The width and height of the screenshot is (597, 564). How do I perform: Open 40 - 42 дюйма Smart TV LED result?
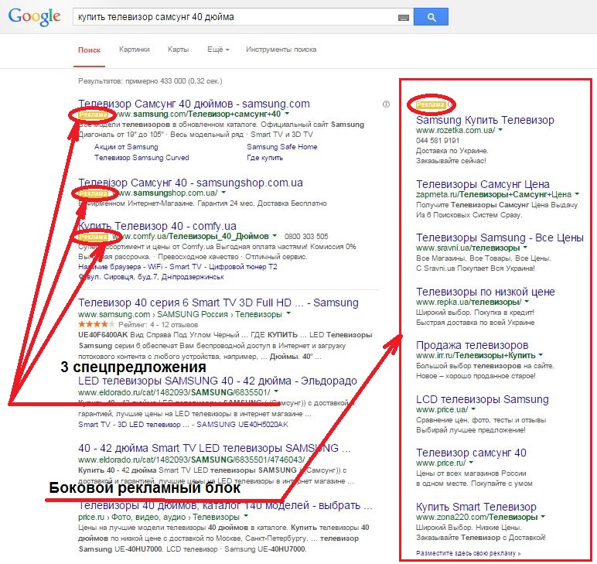click(x=214, y=448)
